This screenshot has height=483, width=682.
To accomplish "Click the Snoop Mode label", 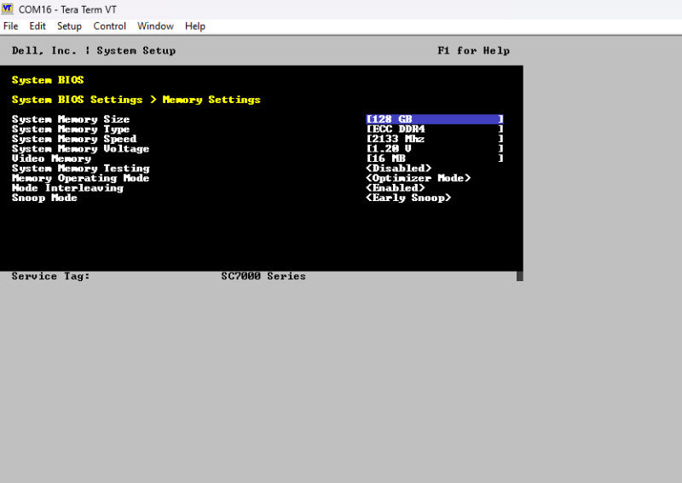I will tap(44, 198).
